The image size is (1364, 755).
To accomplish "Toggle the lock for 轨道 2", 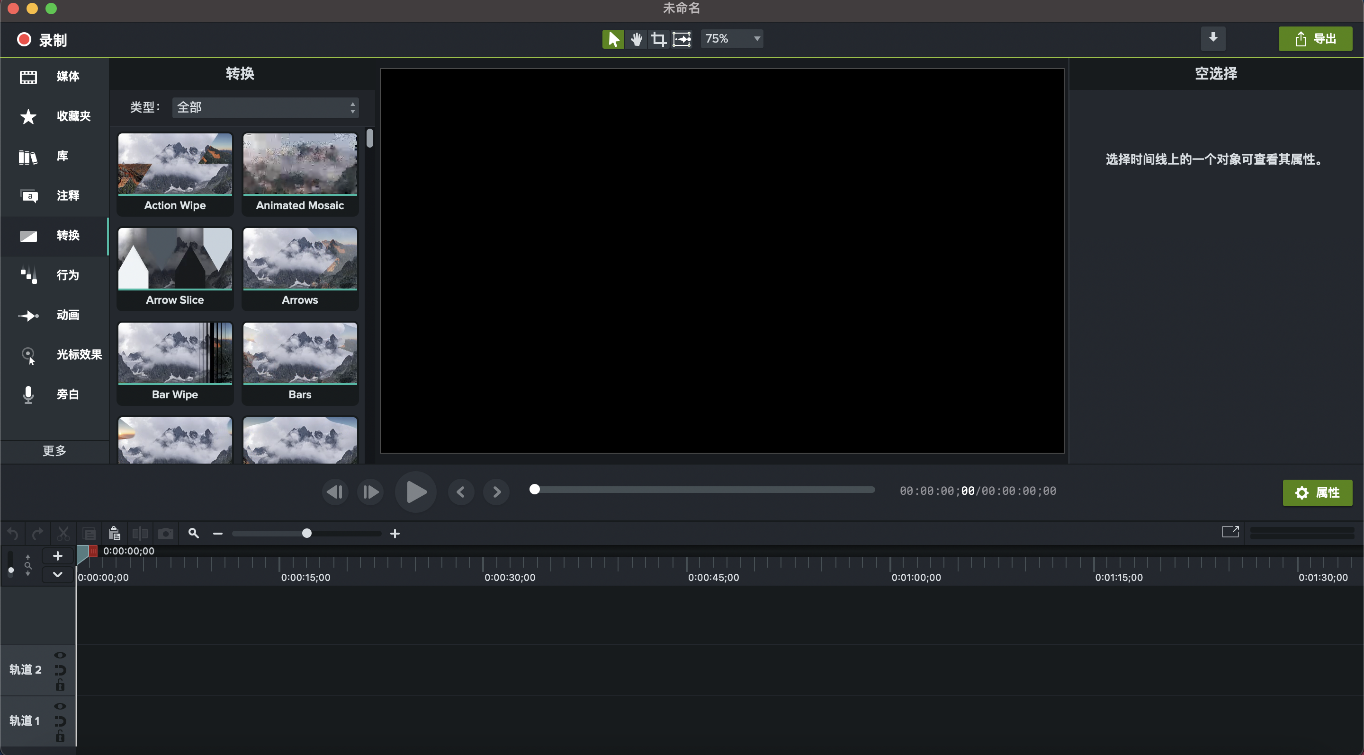I will (60, 685).
